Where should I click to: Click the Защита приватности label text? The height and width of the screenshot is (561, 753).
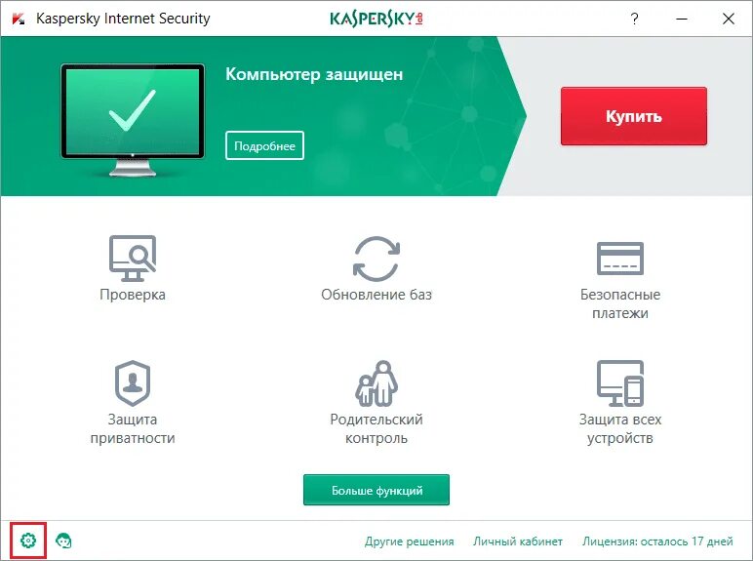pyautogui.click(x=133, y=428)
